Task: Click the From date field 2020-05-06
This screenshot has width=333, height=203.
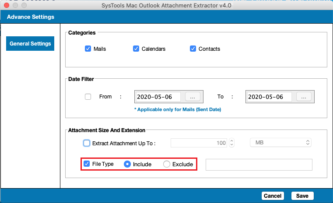Action: coord(158,97)
